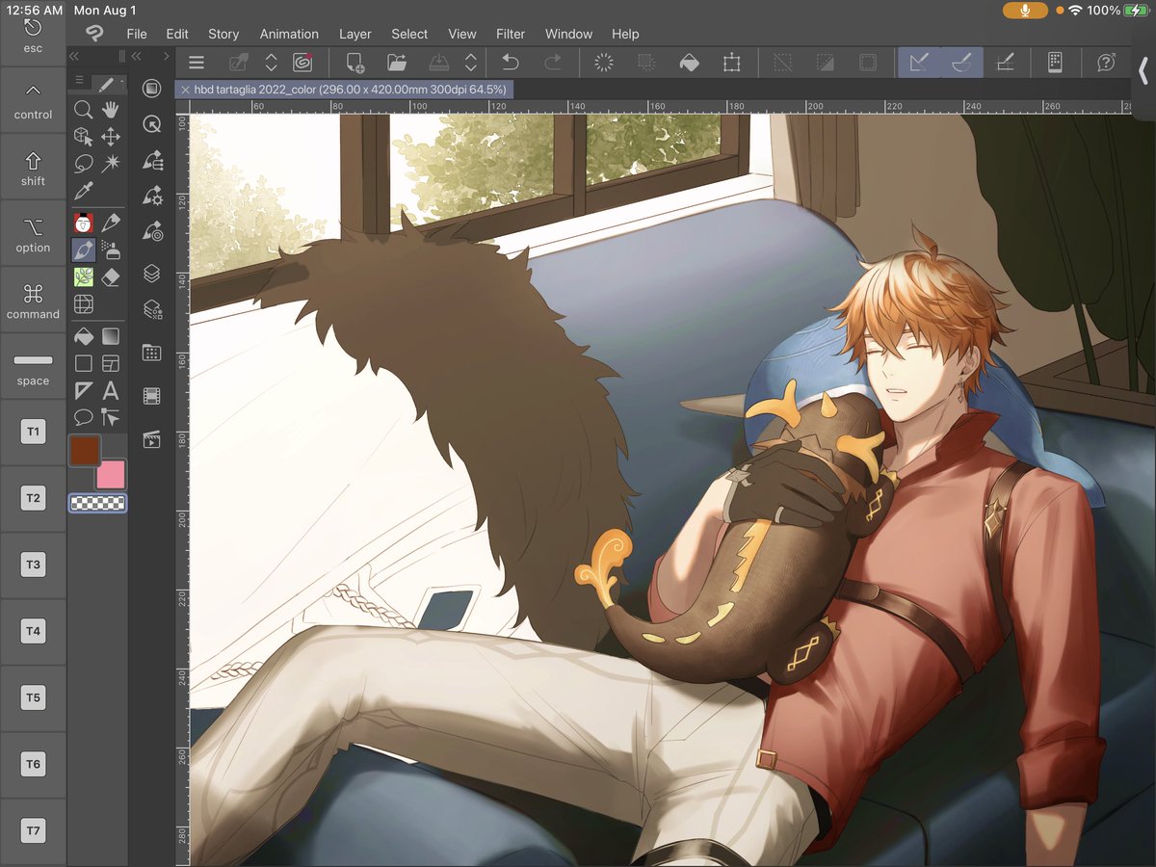Toggle the smartphone connection icon
1156x867 pixels.
1055,63
